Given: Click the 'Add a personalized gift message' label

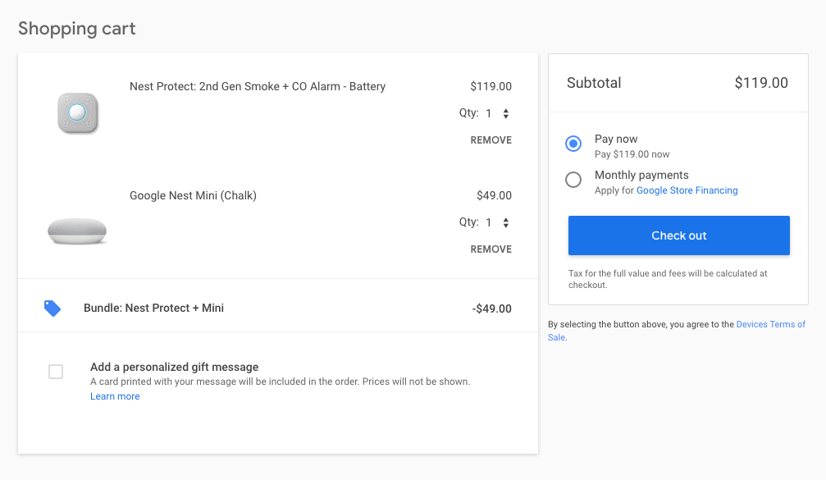Looking at the screenshot, I should (x=175, y=367).
